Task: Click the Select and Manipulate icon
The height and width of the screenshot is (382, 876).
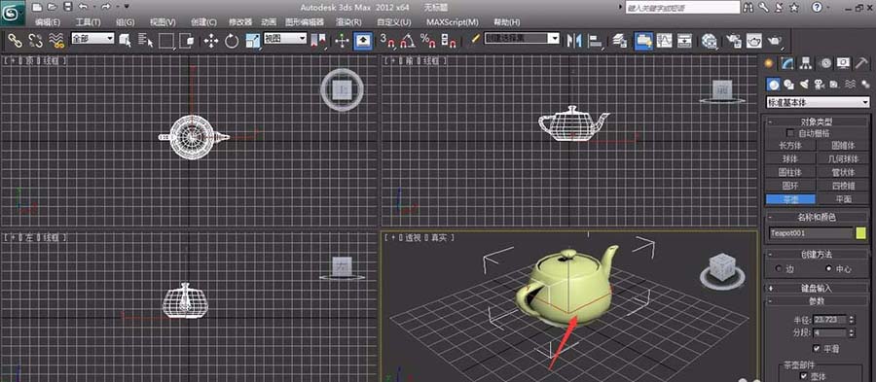Action: 342,40
